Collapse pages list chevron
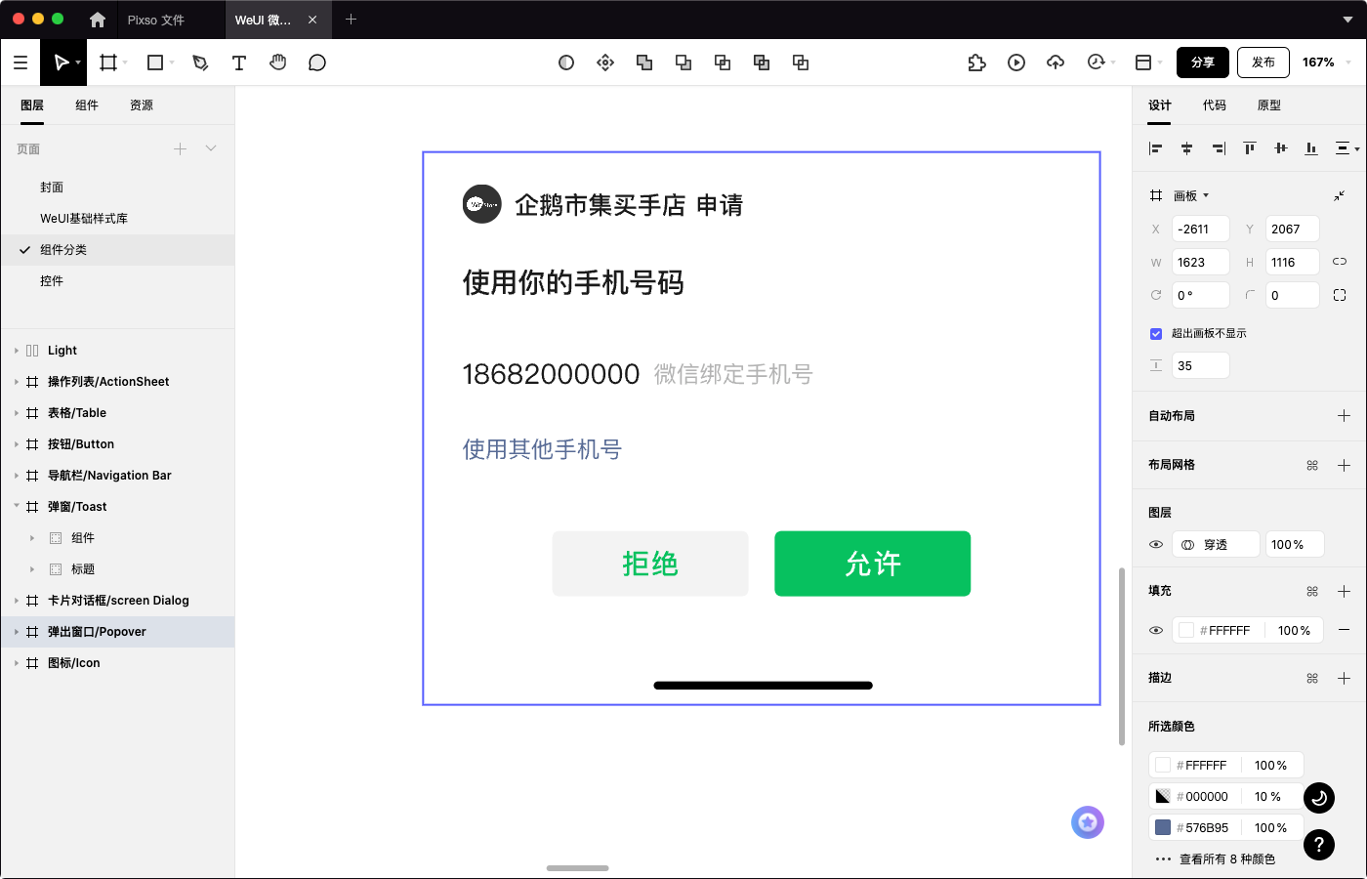Screen dimensions: 1367x879 [211, 148]
